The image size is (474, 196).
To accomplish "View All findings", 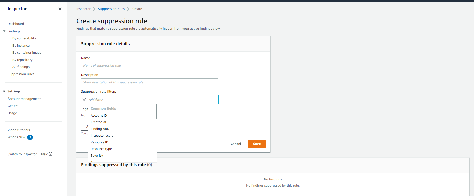I will [21, 67].
